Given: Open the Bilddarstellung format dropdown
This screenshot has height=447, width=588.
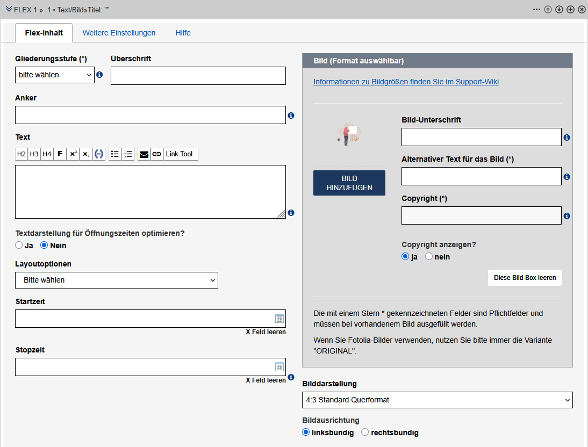Looking at the screenshot, I should pyautogui.click(x=437, y=400).
